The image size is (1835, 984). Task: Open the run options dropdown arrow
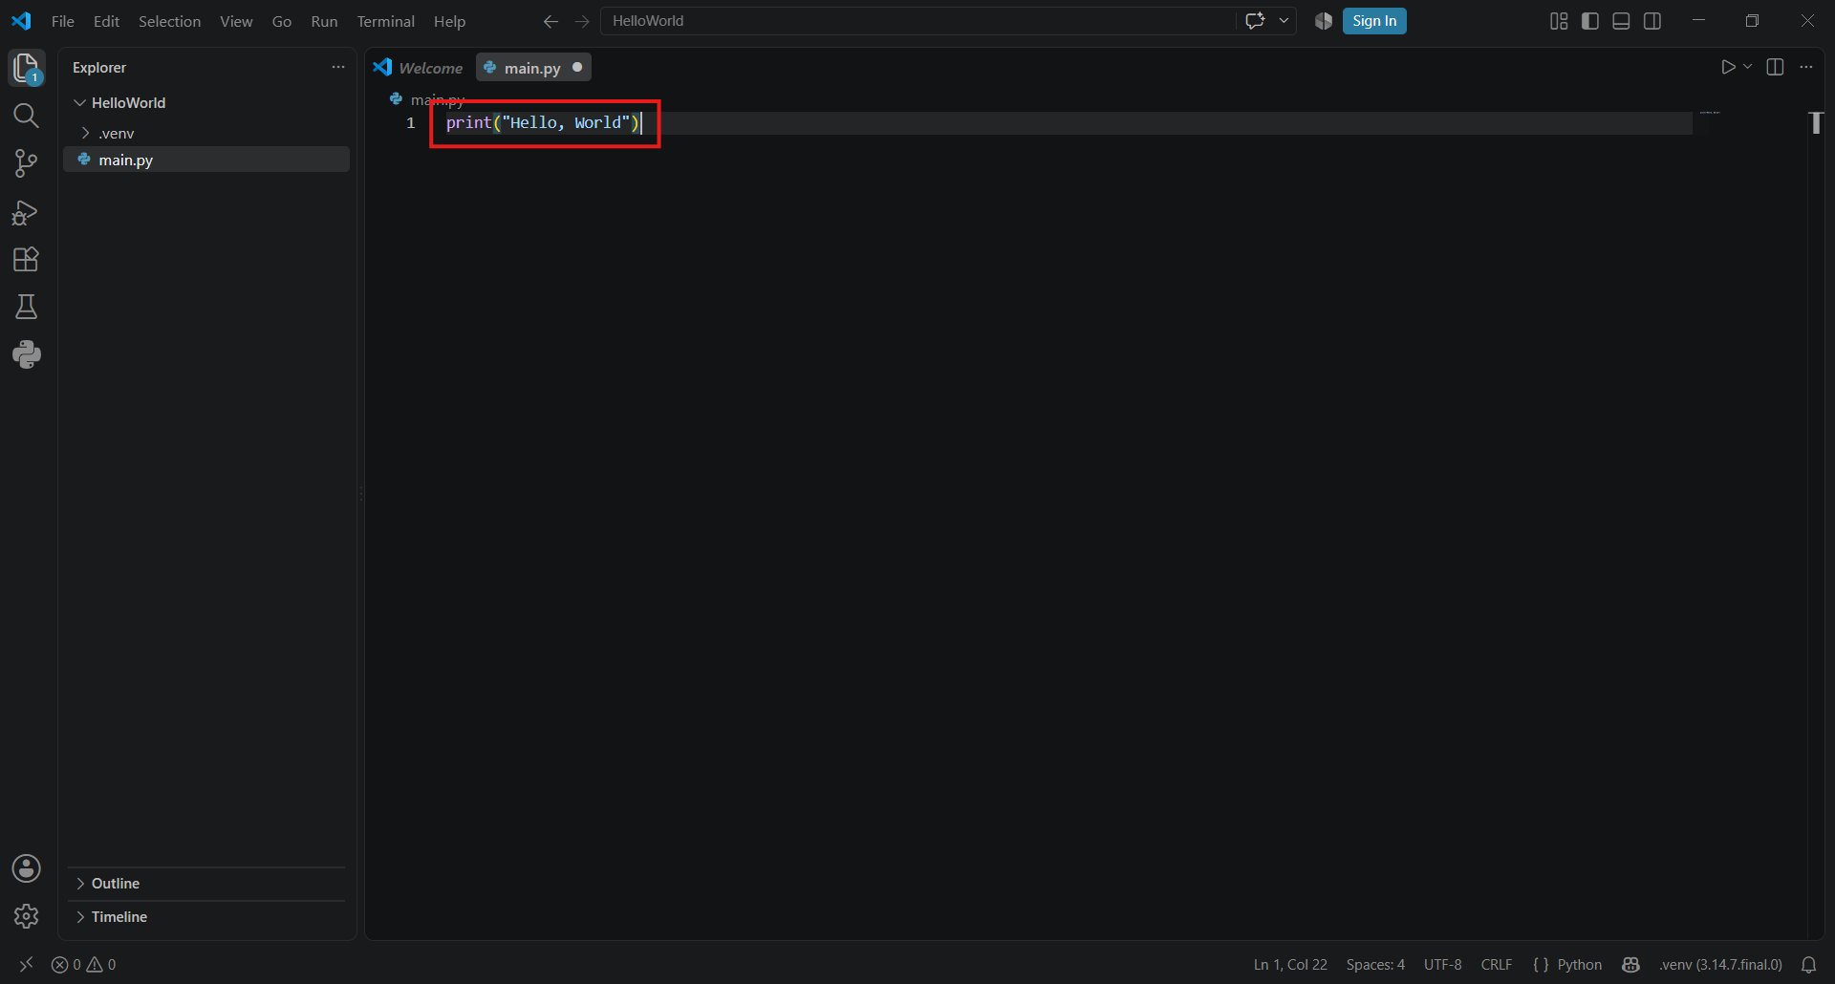coord(1748,67)
